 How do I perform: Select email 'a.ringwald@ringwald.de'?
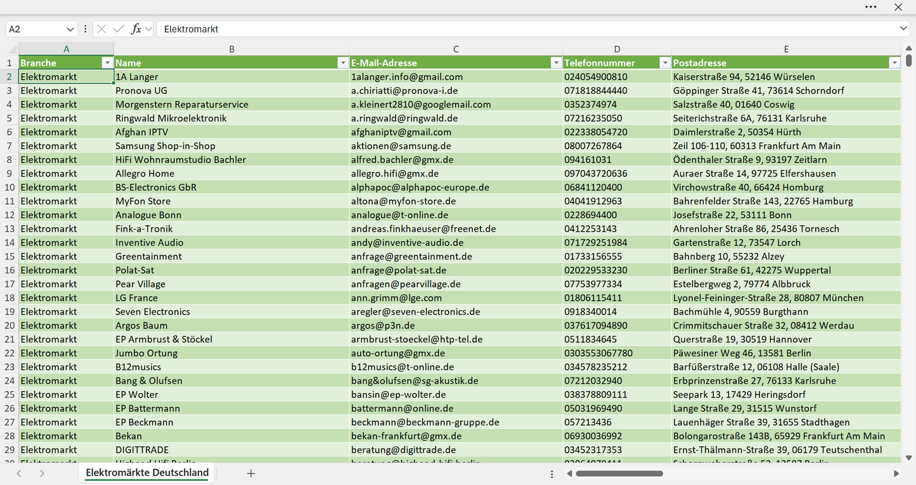pyautogui.click(x=456, y=118)
